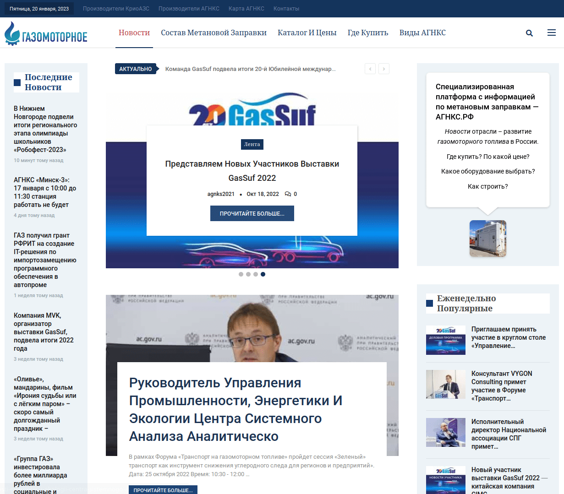564x494 pixels.
Task: Open the Новости menu tab
Action: pyautogui.click(x=134, y=33)
